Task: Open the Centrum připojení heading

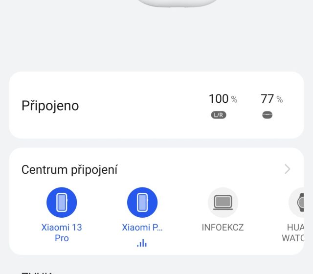Action: click(69, 170)
